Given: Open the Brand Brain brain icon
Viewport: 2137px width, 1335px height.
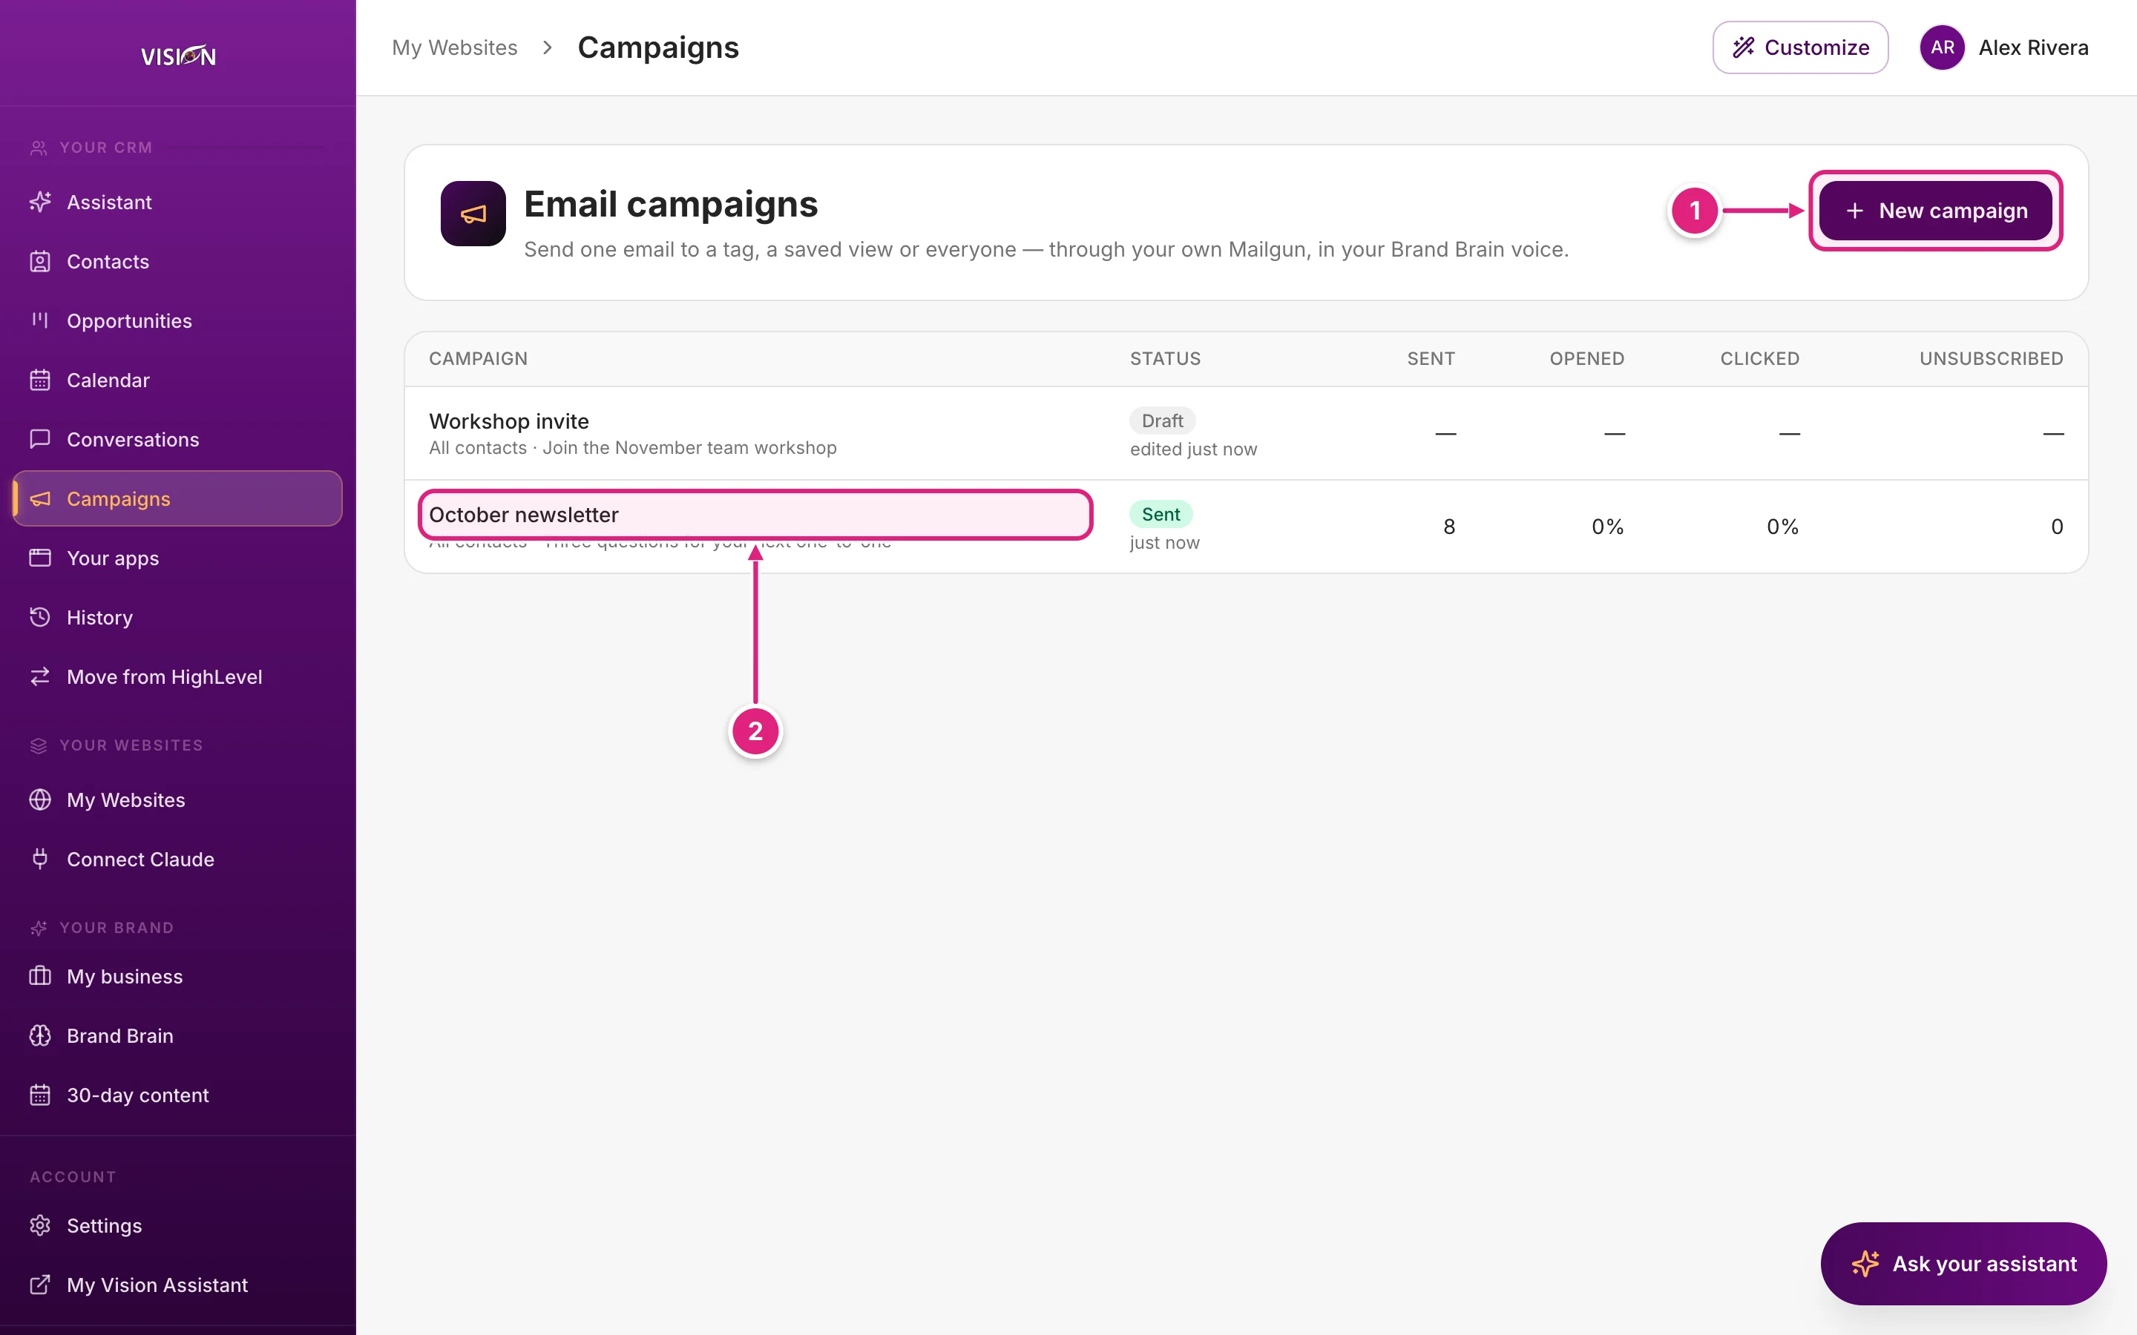Looking at the screenshot, I should point(40,1035).
